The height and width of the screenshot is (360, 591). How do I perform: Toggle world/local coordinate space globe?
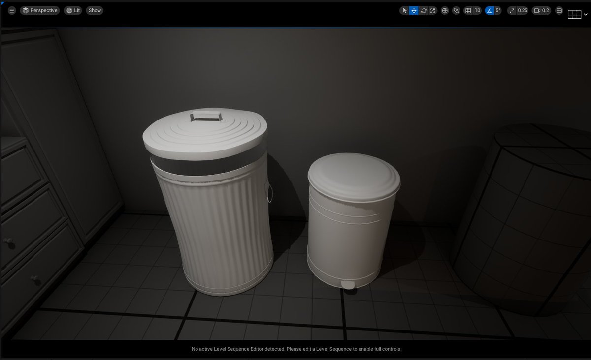(x=445, y=10)
